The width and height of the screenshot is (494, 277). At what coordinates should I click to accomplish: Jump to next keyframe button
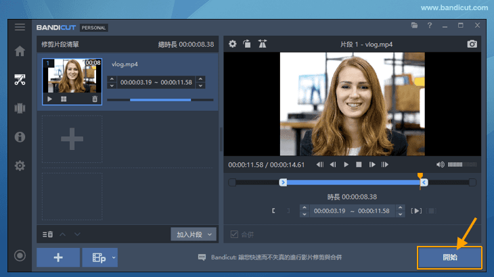[x=384, y=164]
